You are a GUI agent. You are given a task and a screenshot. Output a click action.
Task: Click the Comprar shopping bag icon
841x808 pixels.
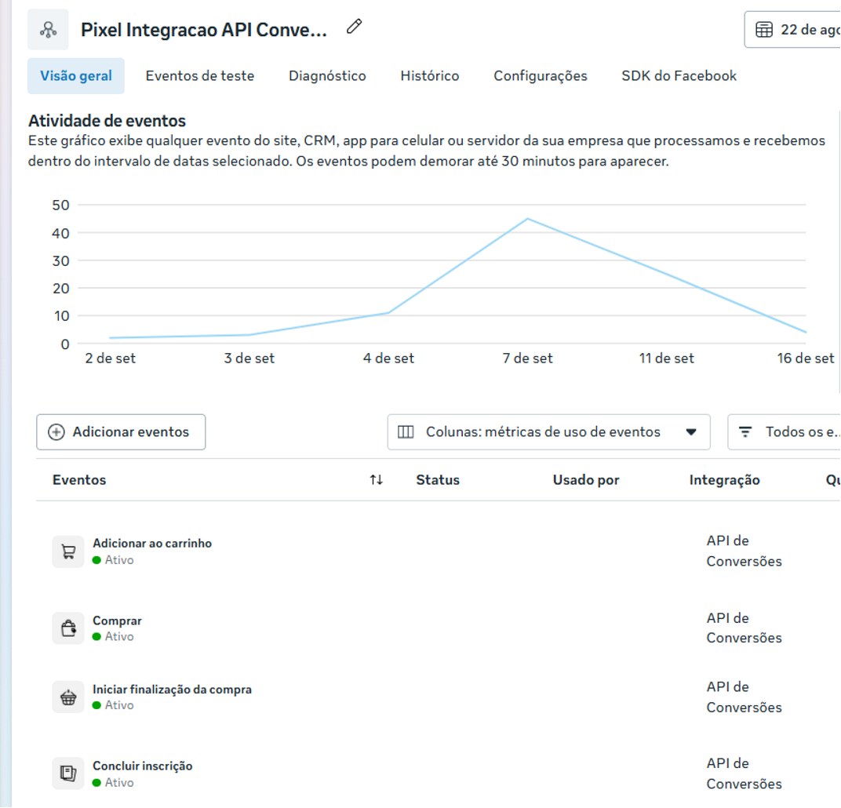click(68, 628)
